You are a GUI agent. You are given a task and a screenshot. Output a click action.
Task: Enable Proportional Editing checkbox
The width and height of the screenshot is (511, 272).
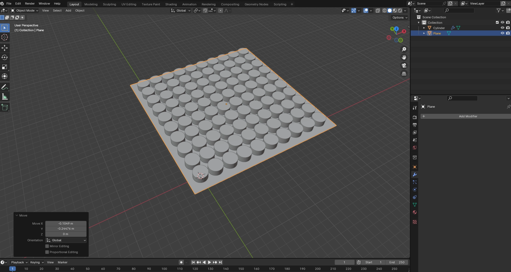click(x=47, y=252)
